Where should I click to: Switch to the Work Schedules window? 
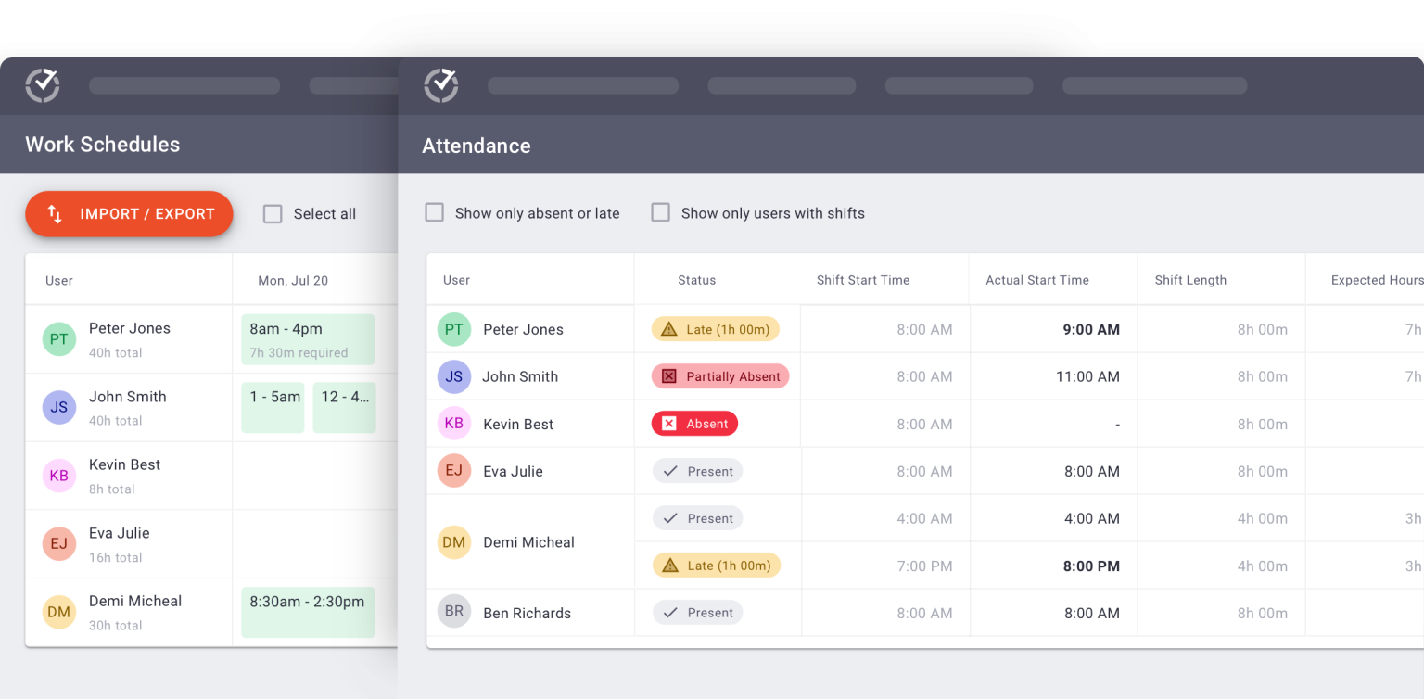(x=102, y=145)
